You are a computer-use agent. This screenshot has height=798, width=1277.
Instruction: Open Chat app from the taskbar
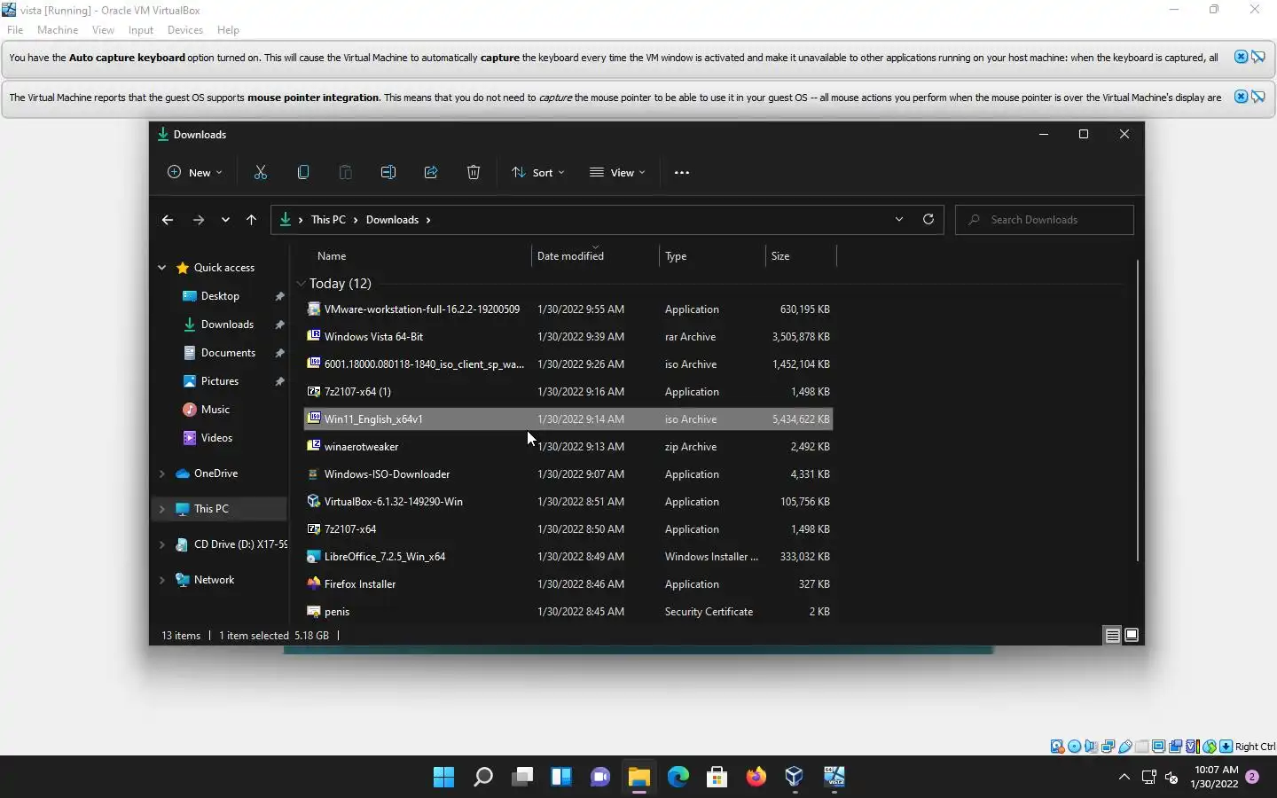pos(600,778)
